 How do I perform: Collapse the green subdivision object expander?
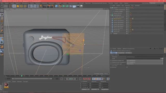click(x=111, y=15)
